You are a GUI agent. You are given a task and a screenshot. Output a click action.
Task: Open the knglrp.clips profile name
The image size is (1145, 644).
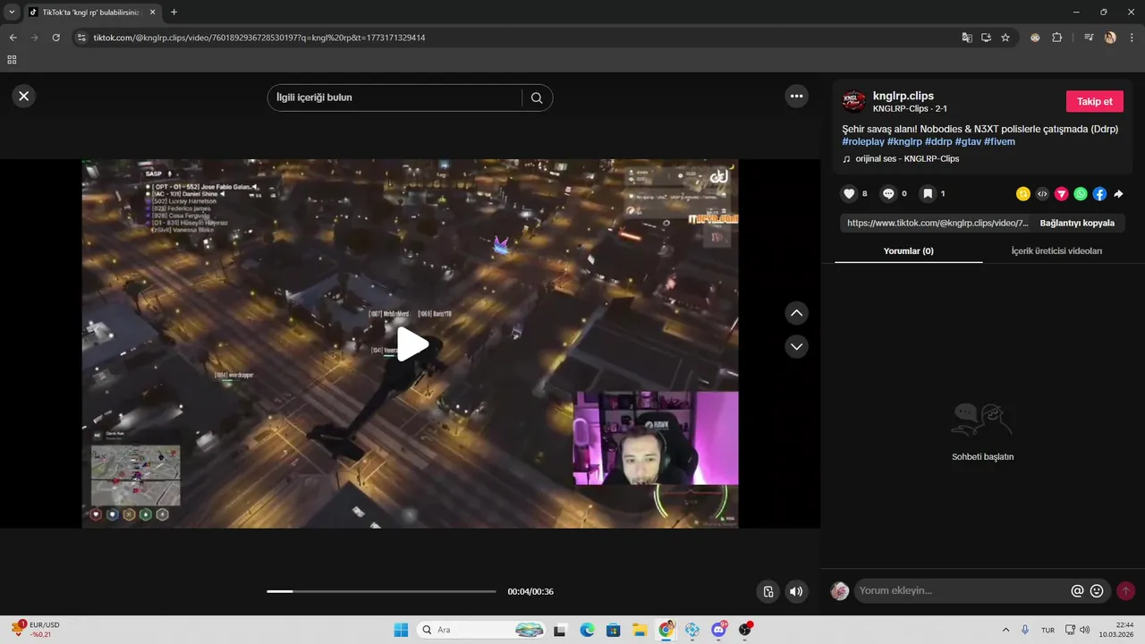(x=903, y=96)
